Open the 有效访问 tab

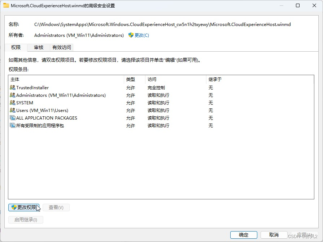coord(62,47)
